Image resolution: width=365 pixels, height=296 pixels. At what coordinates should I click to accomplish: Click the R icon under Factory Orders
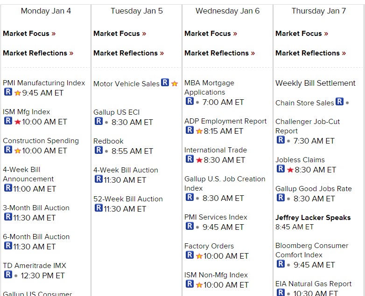[190, 255]
